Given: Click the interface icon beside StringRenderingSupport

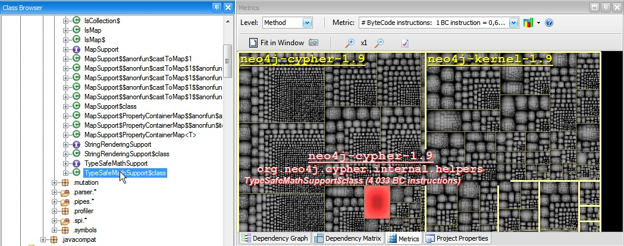Looking at the screenshot, I should coord(77,144).
